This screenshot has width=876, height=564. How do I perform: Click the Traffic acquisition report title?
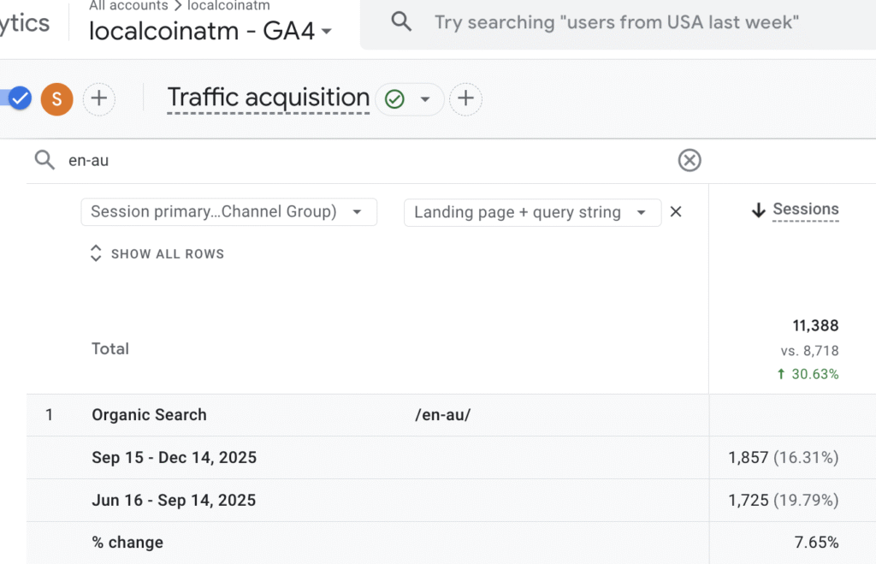(268, 98)
